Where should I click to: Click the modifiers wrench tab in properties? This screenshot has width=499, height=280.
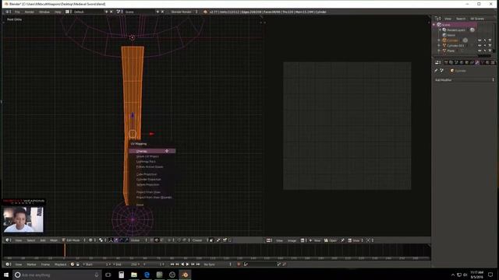[476, 62]
